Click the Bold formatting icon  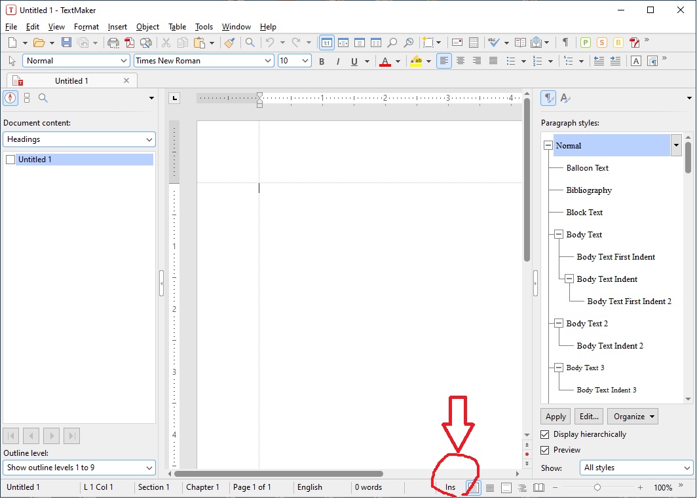click(322, 61)
